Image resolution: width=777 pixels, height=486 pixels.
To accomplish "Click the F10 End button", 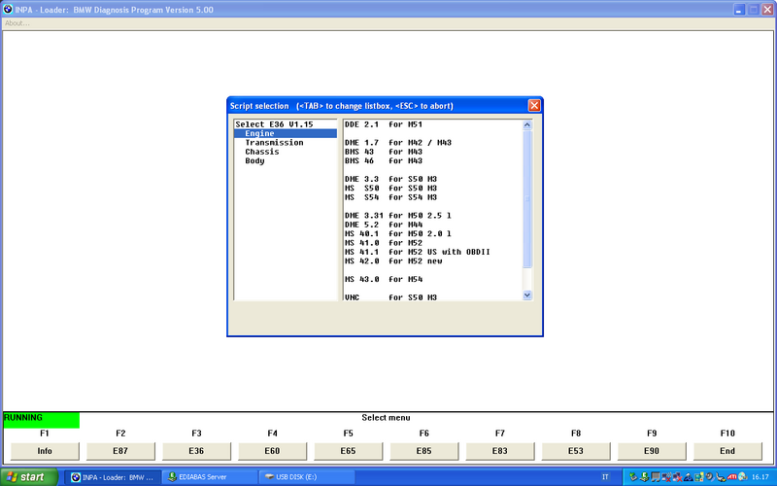I will [727, 451].
